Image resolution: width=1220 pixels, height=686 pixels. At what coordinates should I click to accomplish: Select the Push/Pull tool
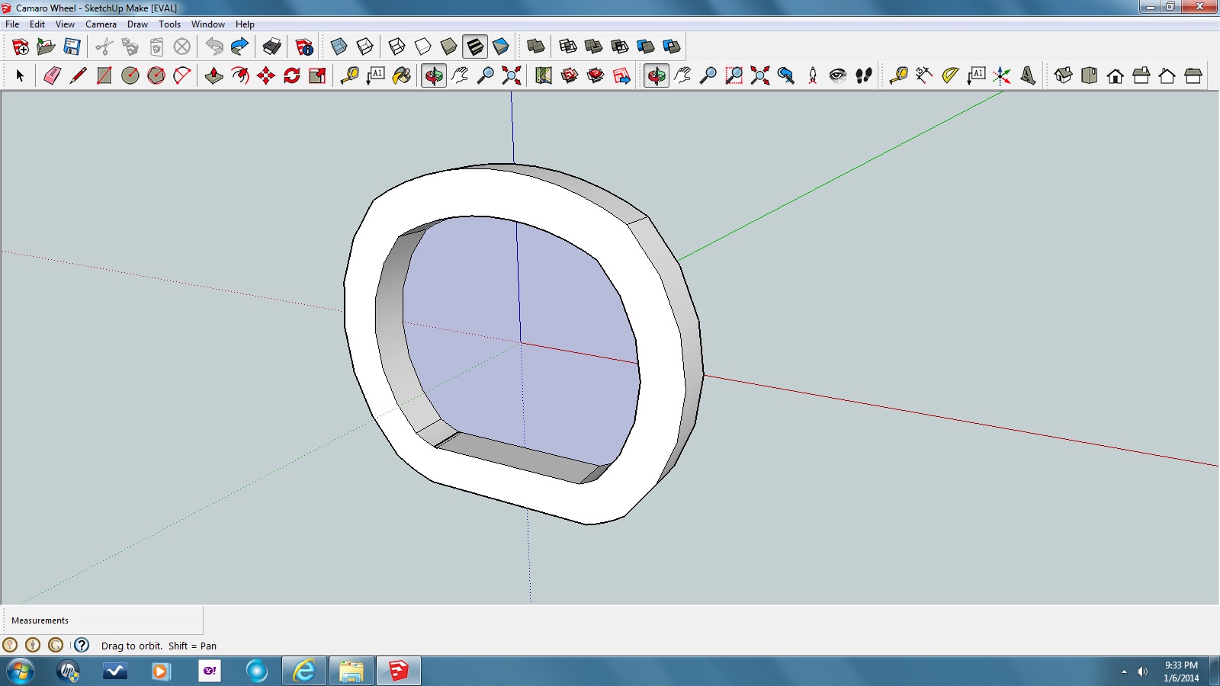[x=214, y=75]
